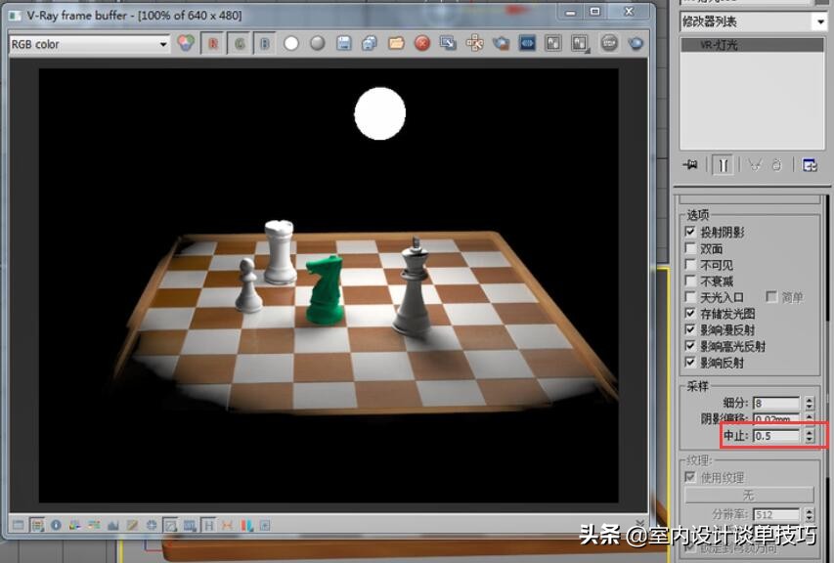The width and height of the screenshot is (834, 563).
Task: Click the pin stack icon in modifier panel
Action: [692, 165]
